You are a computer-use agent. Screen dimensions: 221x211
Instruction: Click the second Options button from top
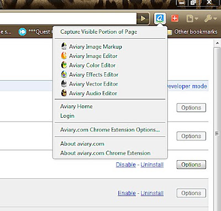click(x=191, y=136)
